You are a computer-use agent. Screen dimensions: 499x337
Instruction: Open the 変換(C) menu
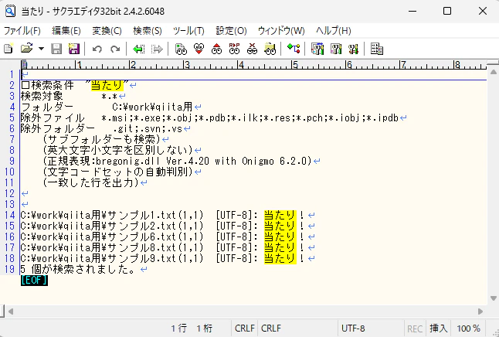coord(107,31)
